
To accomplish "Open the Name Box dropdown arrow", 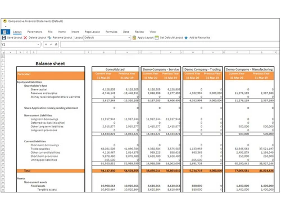I will tap(38, 44).
